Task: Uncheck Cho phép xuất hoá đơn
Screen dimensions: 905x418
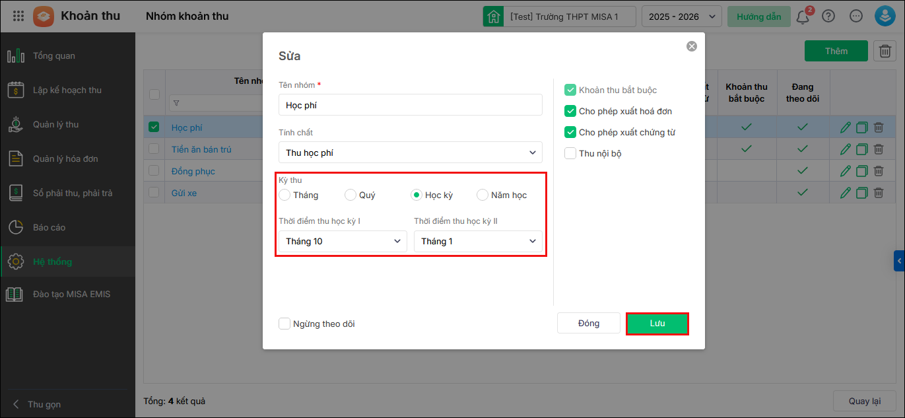Action: [x=570, y=111]
